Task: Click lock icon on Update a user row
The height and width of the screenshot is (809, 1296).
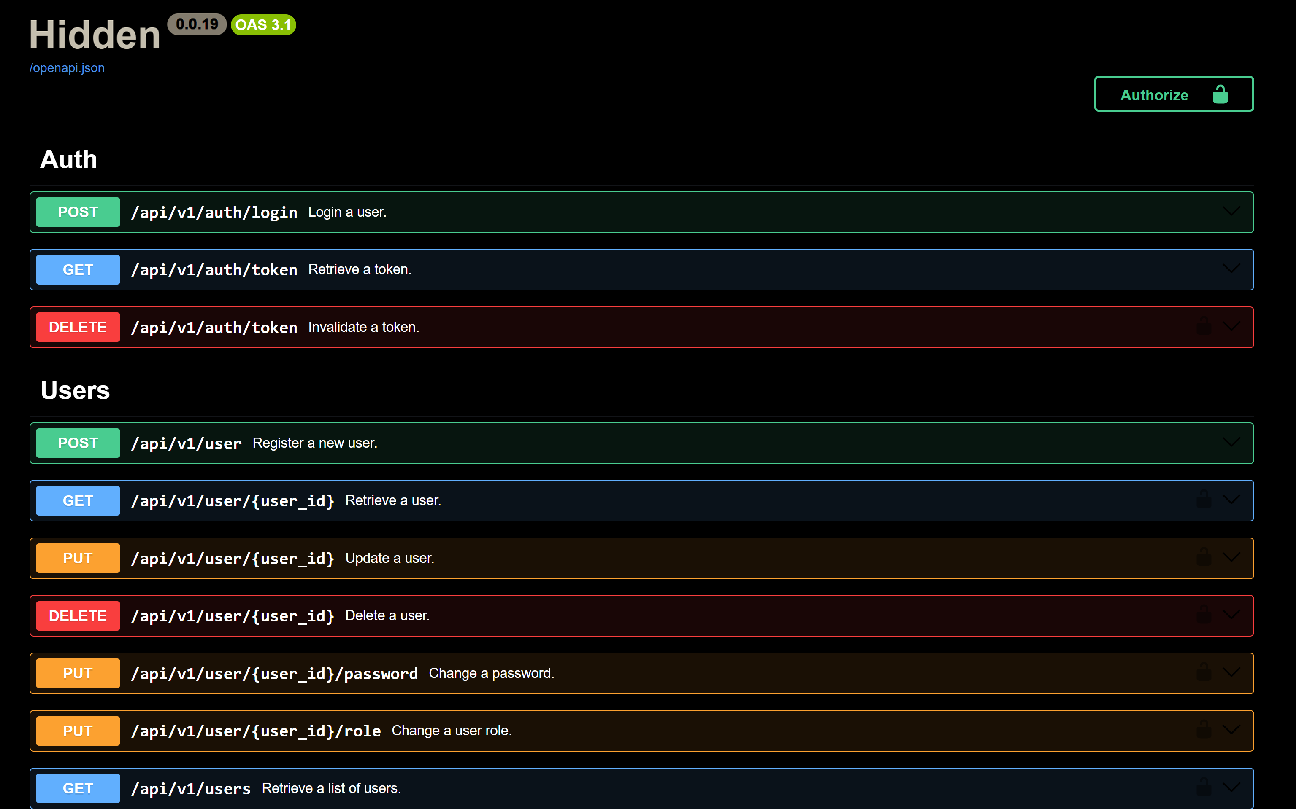Action: click(1203, 557)
